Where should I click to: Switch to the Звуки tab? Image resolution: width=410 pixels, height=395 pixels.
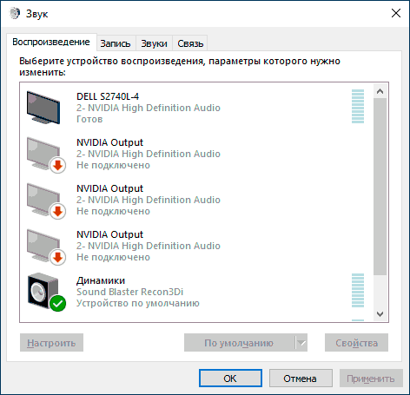coord(154,43)
